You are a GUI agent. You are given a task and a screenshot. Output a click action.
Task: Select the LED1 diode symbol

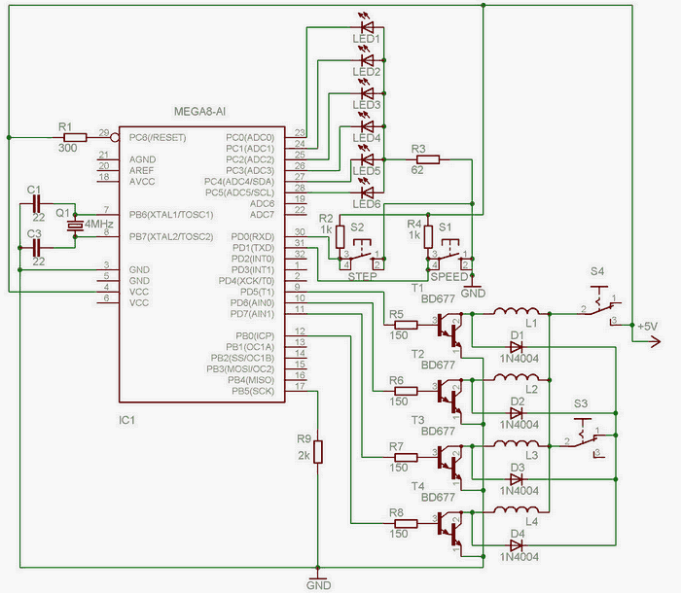click(367, 26)
